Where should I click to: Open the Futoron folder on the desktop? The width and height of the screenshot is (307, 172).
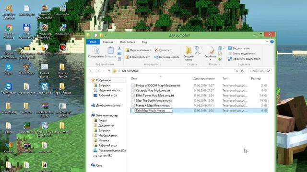click(x=27, y=108)
